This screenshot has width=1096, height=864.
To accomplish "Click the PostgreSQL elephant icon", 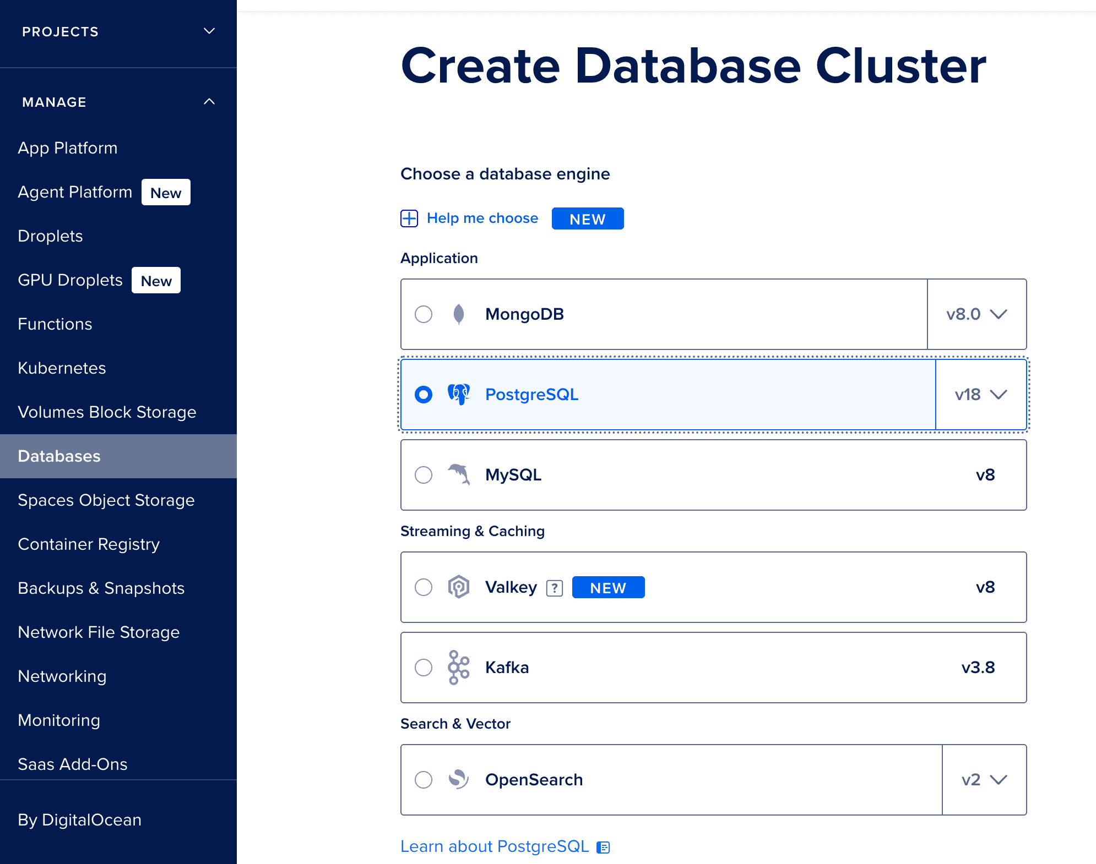I will 458,395.
